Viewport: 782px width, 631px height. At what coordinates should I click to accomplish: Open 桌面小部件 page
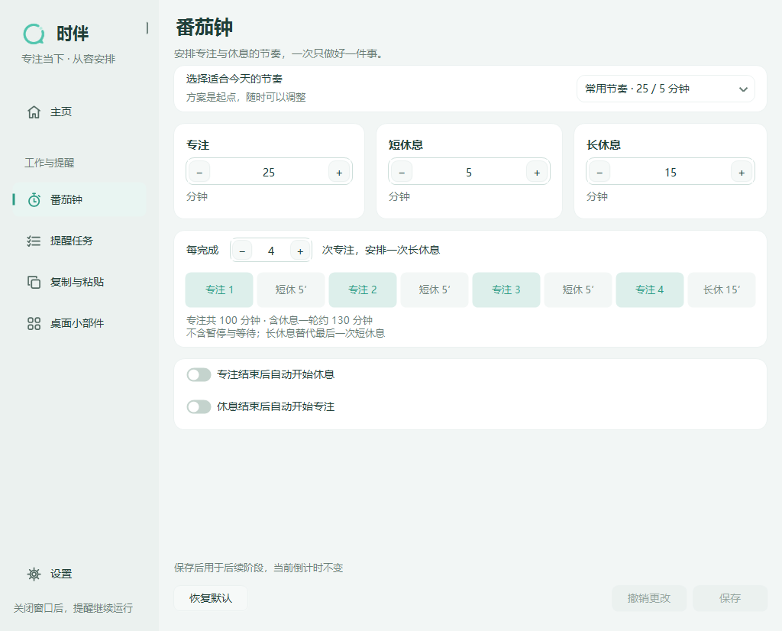(79, 324)
